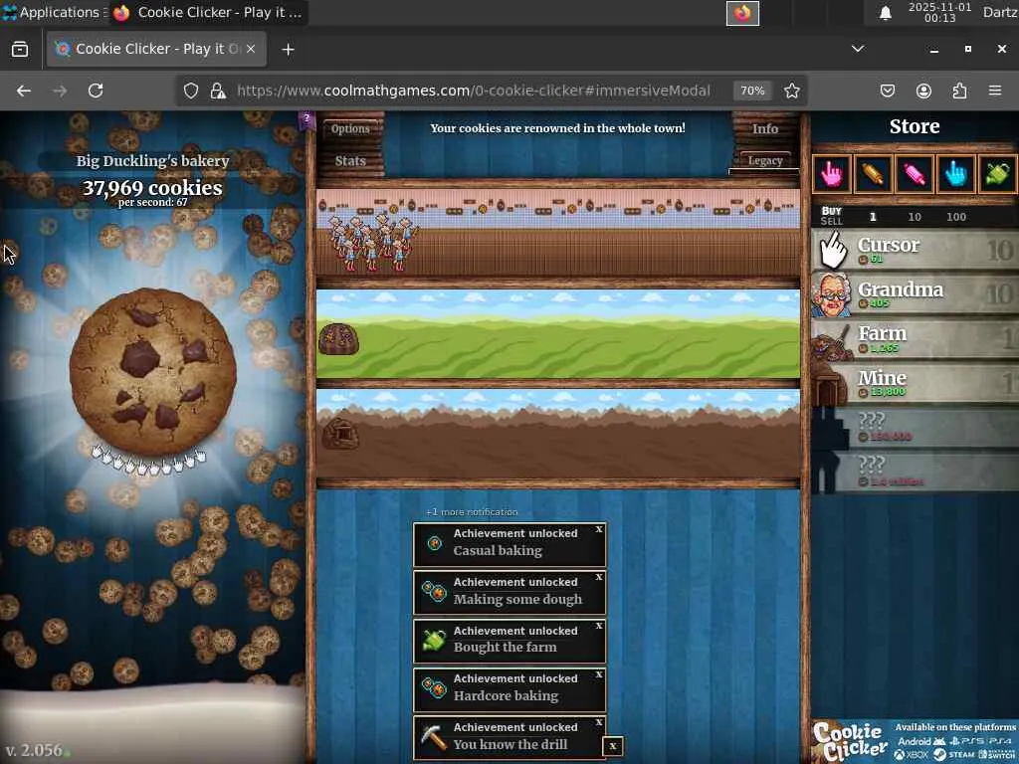Reload the Cookie Clicker page
The image size is (1019, 764).
pyautogui.click(x=96, y=91)
